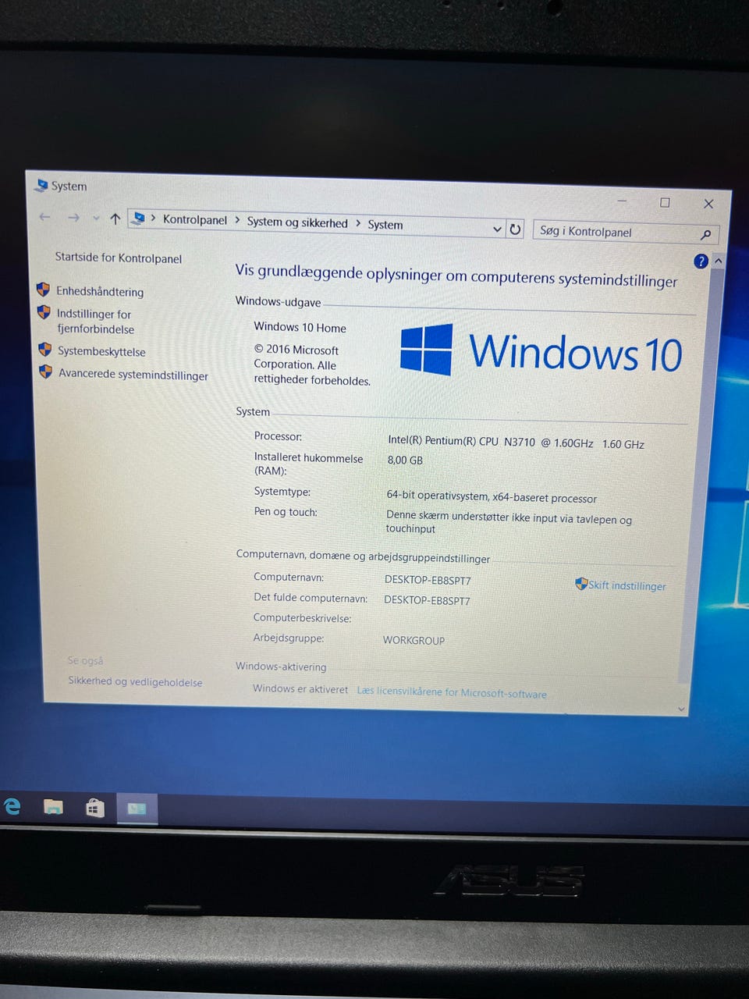
Task: Click the 8,00 GB RAM value
Action: click(x=405, y=460)
